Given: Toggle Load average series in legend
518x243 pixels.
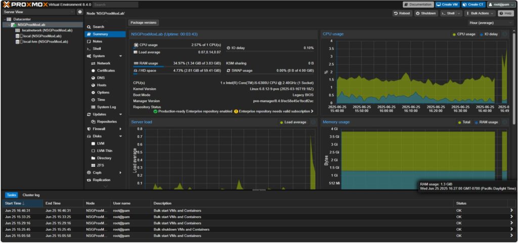Looking at the screenshot, I should click(293, 122).
